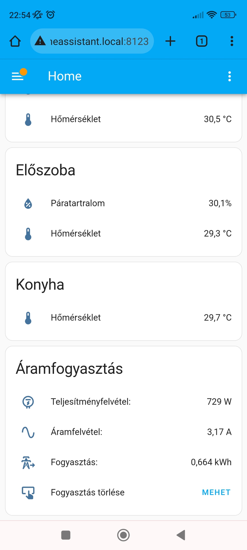Screen dimensions: 247x550
Task: Open the Home dashboard overflow menu
Action: coord(229,76)
